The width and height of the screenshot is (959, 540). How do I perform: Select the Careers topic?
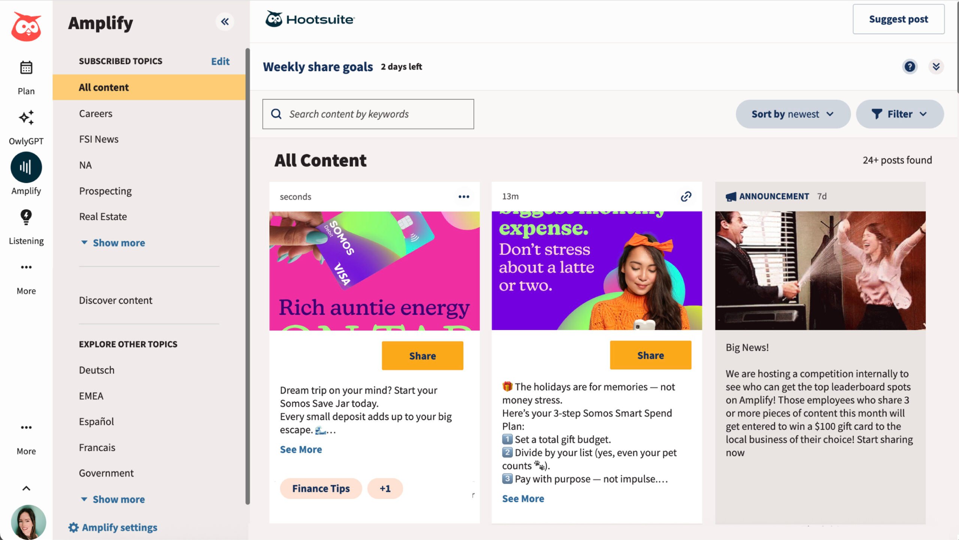(96, 113)
